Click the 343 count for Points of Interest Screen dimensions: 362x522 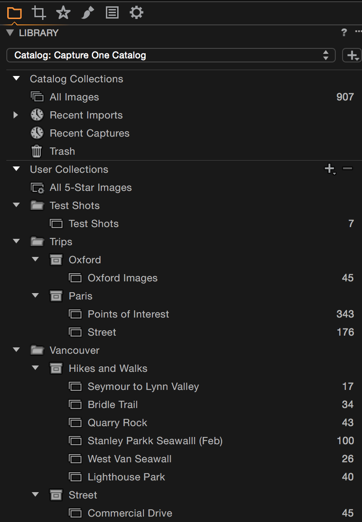tap(345, 314)
